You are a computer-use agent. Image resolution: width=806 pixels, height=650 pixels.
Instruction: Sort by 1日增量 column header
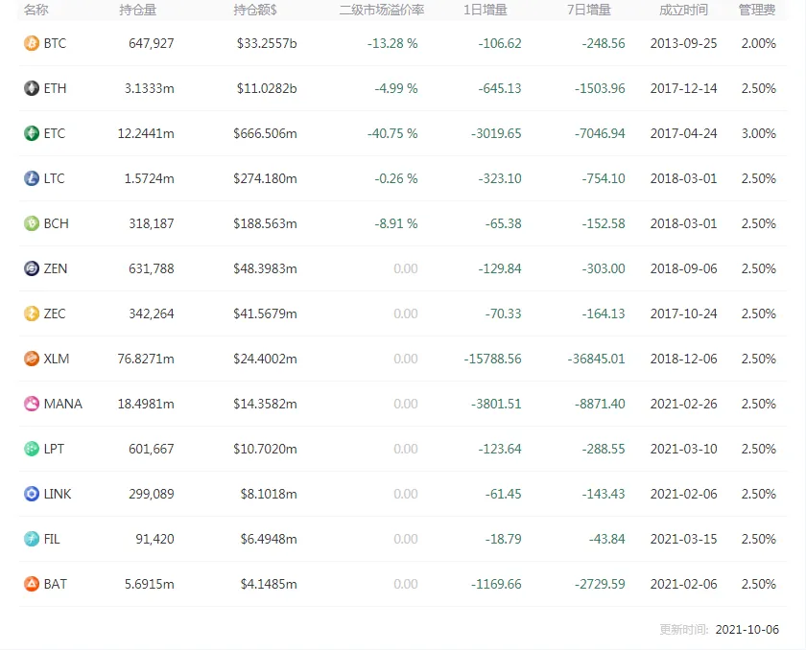[x=486, y=10]
